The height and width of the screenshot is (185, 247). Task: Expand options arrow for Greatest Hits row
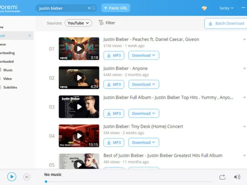click(244, 156)
